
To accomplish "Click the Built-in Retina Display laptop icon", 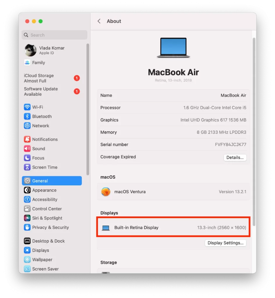I will (x=106, y=228).
